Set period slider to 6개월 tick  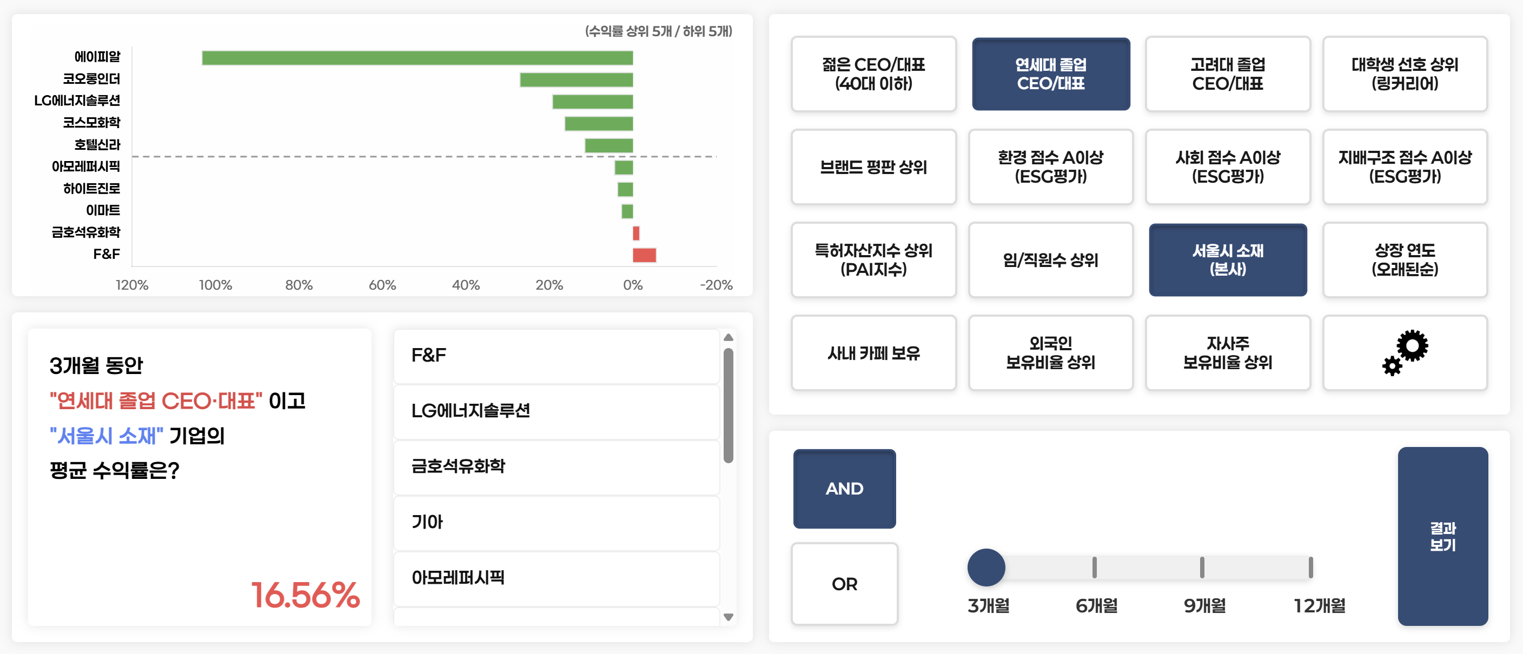tap(1094, 568)
